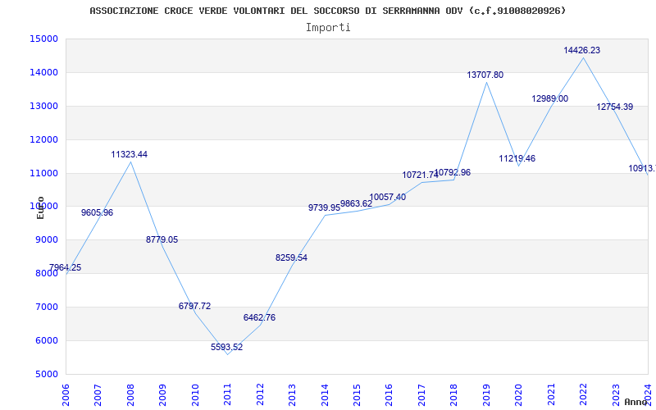This screenshot has height=410, width=656.
Task: Select the 'Importi' subtitle text
Action: [328, 28]
